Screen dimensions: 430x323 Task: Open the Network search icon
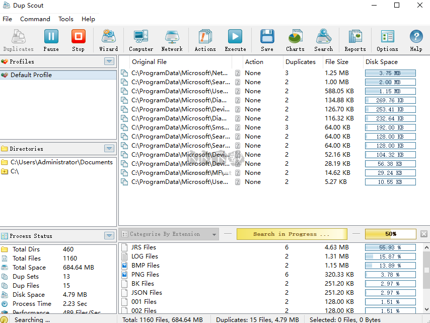pyautogui.click(x=172, y=40)
